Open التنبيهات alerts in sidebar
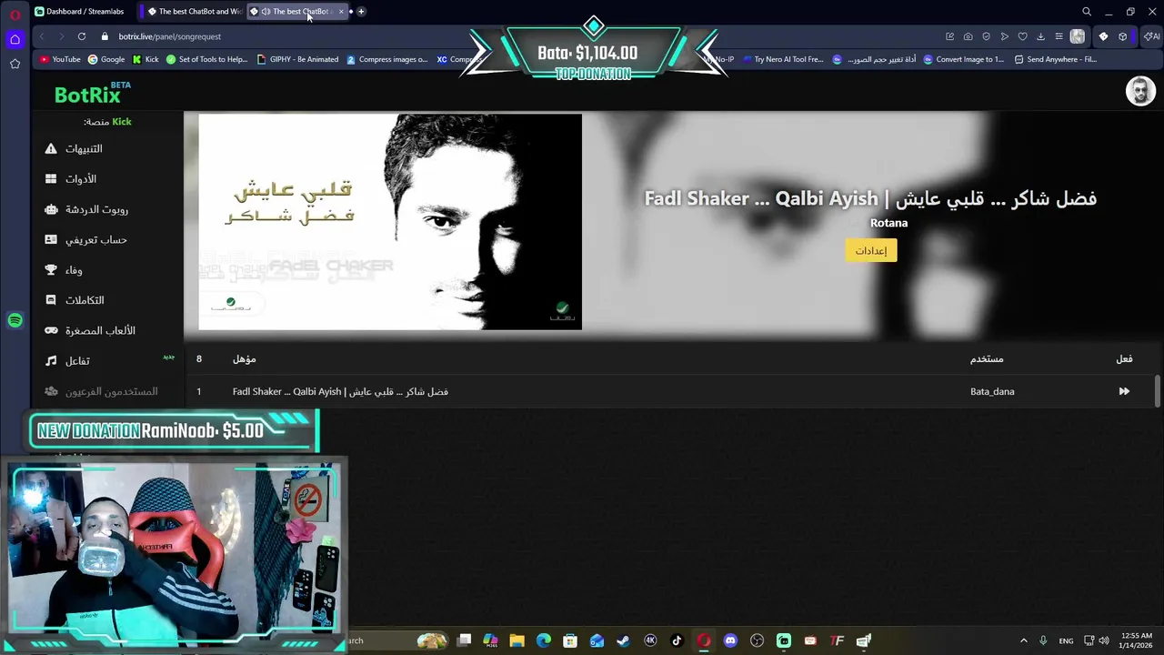 84,148
